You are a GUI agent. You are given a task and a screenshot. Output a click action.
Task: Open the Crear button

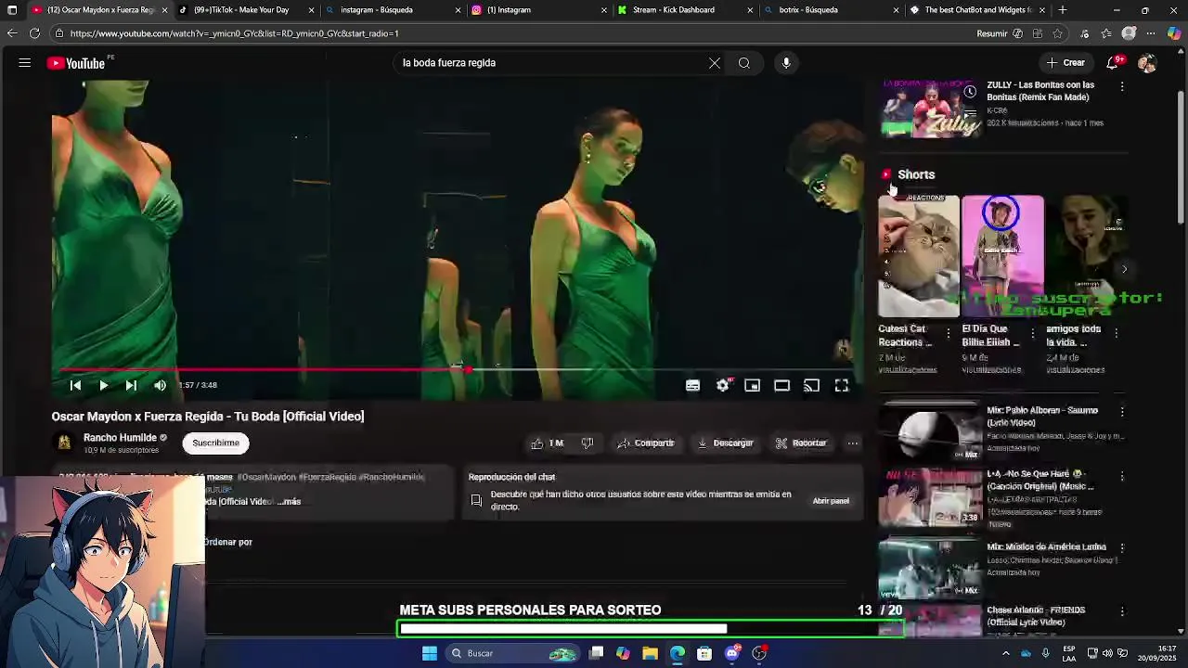1065,63
